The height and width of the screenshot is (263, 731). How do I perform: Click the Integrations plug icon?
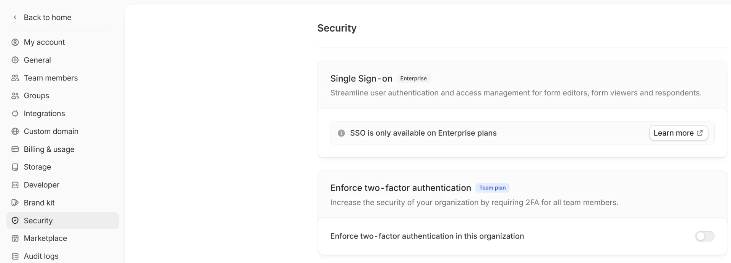[x=15, y=114]
